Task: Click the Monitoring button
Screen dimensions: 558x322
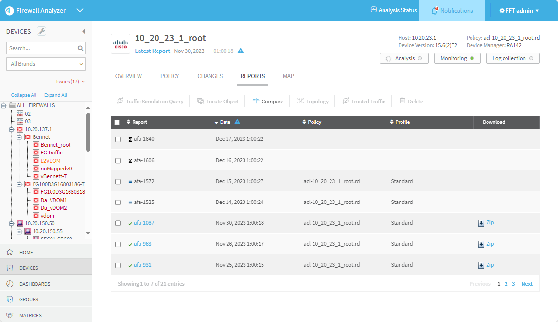Action: [x=457, y=58]
